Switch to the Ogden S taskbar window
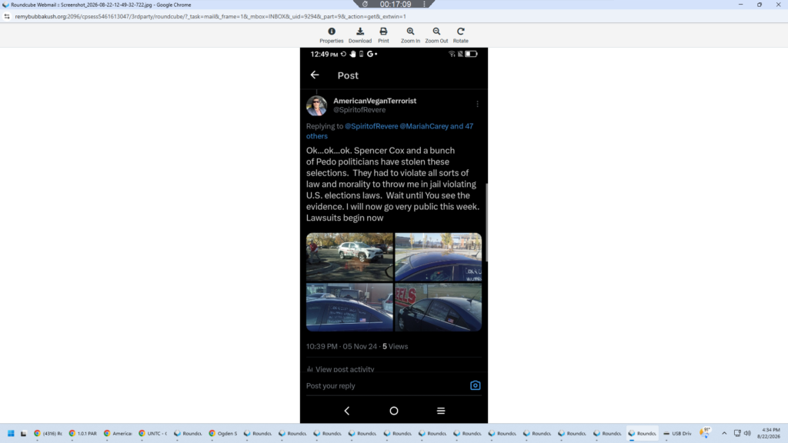Screen dimensions: 788x443 point(222,434)
